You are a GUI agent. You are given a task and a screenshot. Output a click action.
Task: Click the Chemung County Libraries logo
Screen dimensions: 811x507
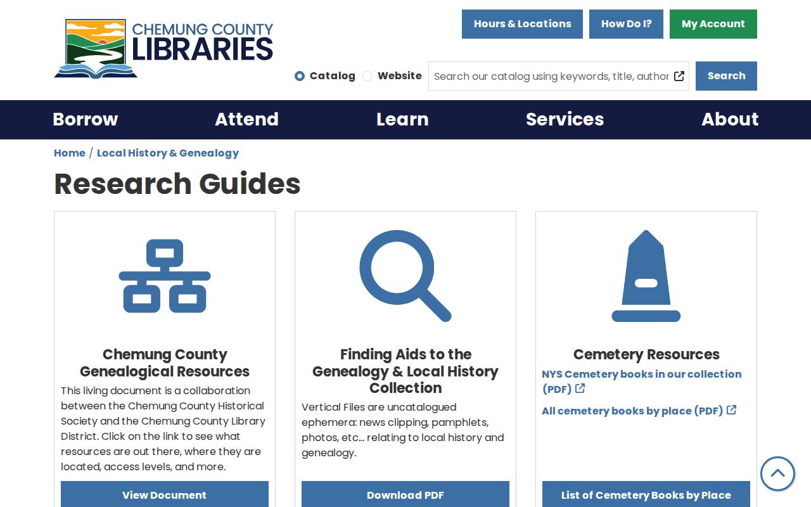pos(163,49)
